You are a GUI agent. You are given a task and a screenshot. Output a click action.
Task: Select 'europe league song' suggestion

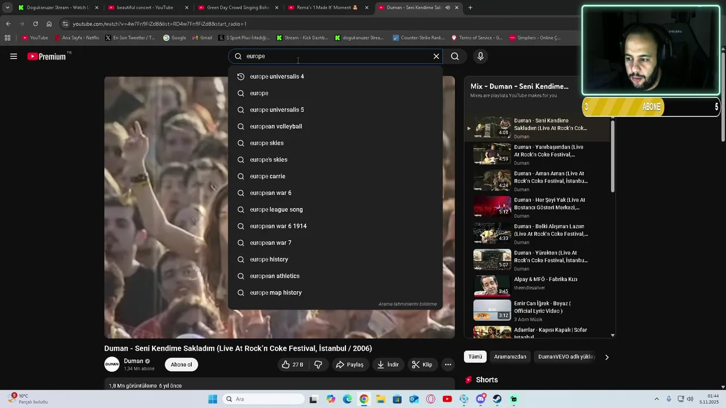coord(335,210)
